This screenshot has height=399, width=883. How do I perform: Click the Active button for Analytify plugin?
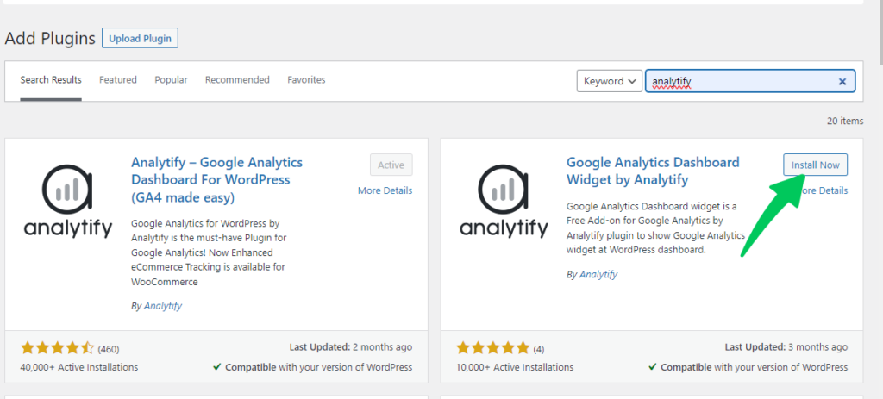(391, 165)
